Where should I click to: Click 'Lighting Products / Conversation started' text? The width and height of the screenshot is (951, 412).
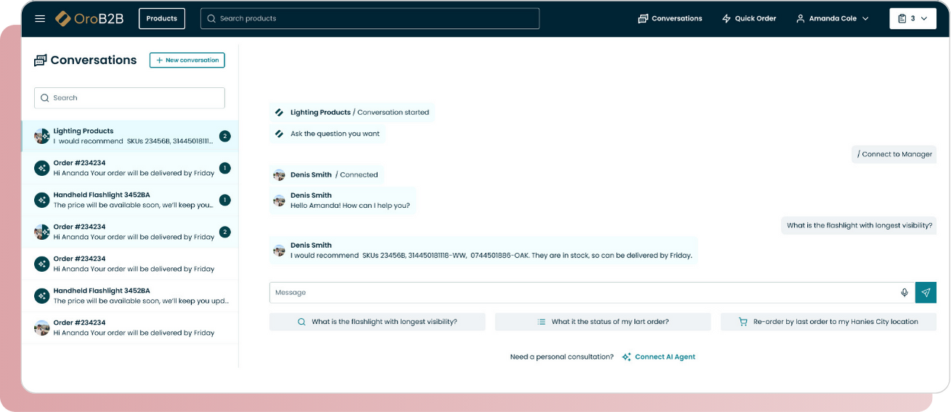tap(360, 113)
